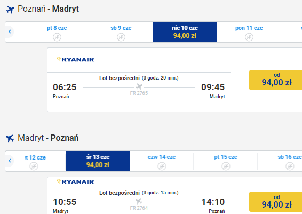Click no-flight icon under czw 14 cze
Screen dimensions: 302x214
tap(162, 166)
